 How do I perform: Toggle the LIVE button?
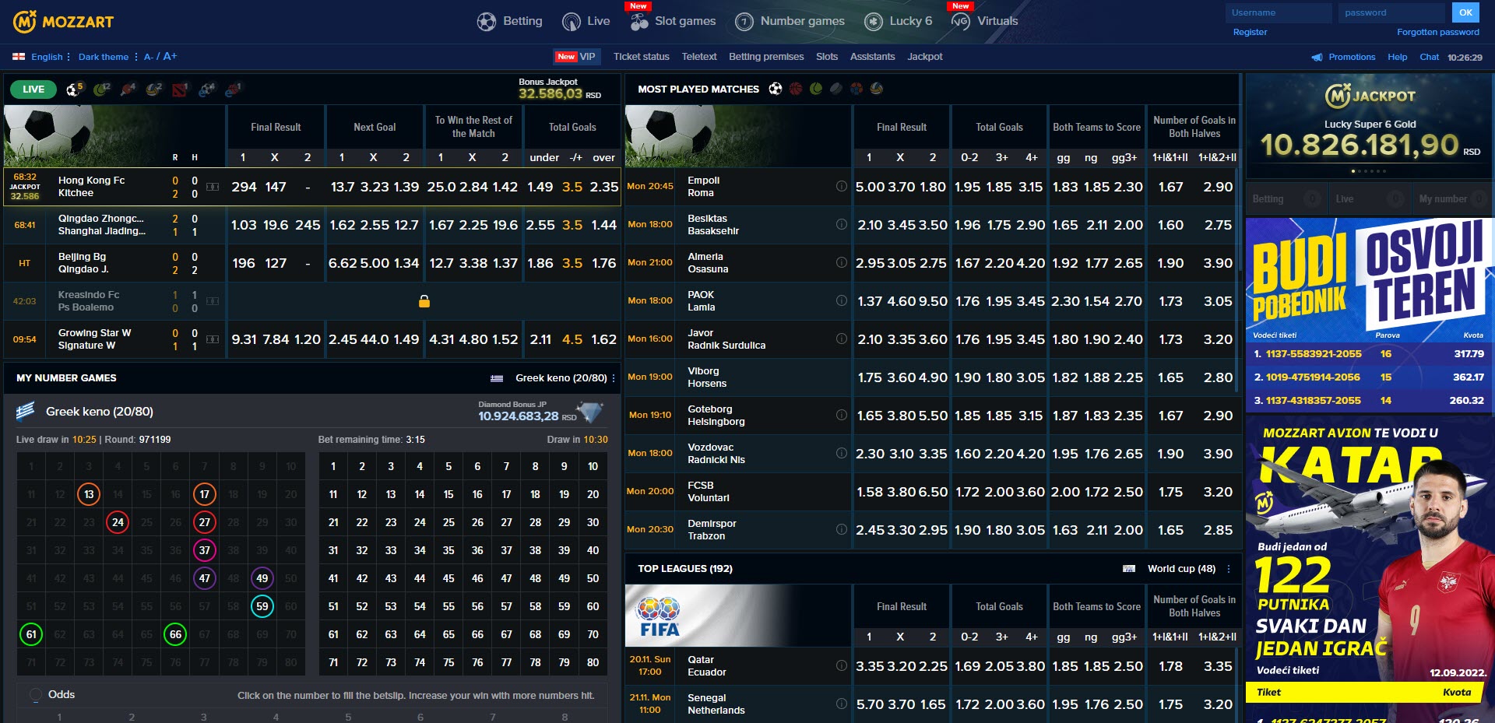pos(33,89)
